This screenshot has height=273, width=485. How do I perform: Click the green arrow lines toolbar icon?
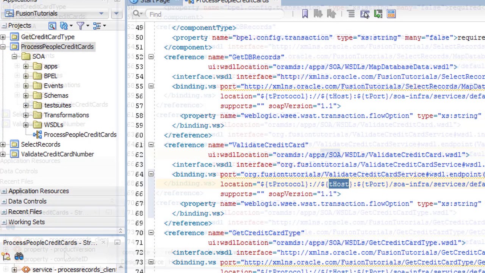(x=378, y=14)
